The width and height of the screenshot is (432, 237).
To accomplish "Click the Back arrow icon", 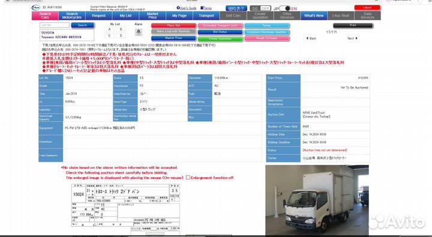I will click(307, 38).
